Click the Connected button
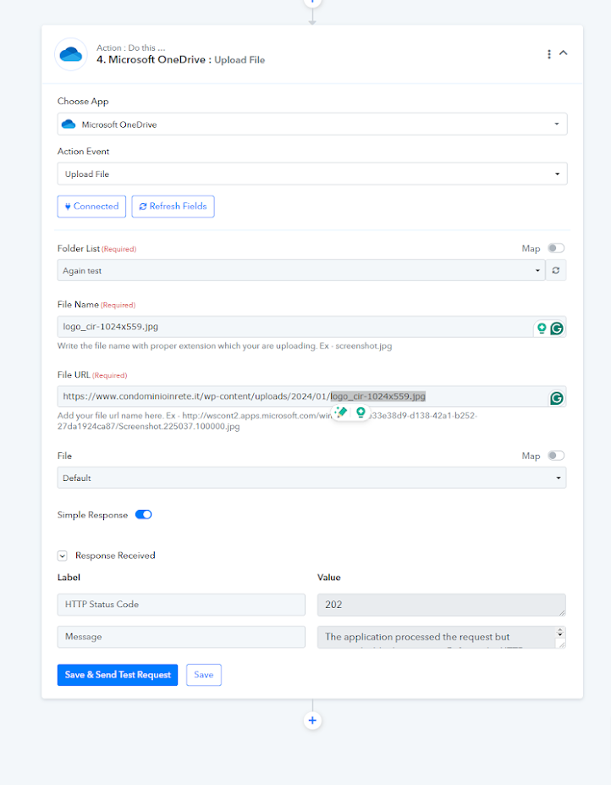This screenshot has width=611, height=785. point(91,207)
